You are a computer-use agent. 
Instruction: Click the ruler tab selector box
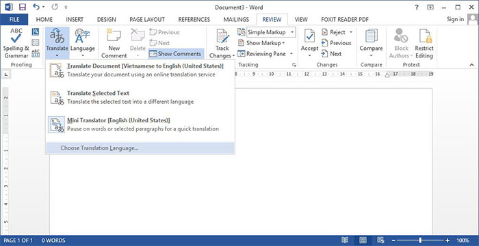pos(7,74)
